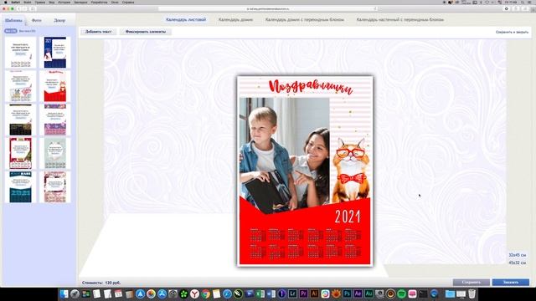Pick the black and gold template thumbnail

coord(20,120)
